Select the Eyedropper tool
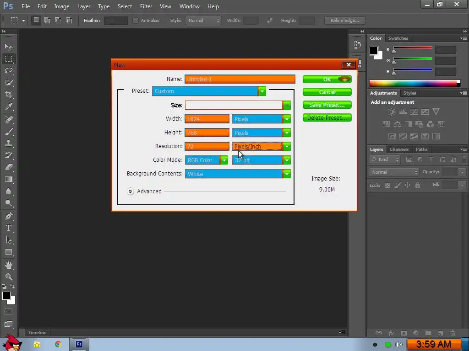 tap(8, 106)
